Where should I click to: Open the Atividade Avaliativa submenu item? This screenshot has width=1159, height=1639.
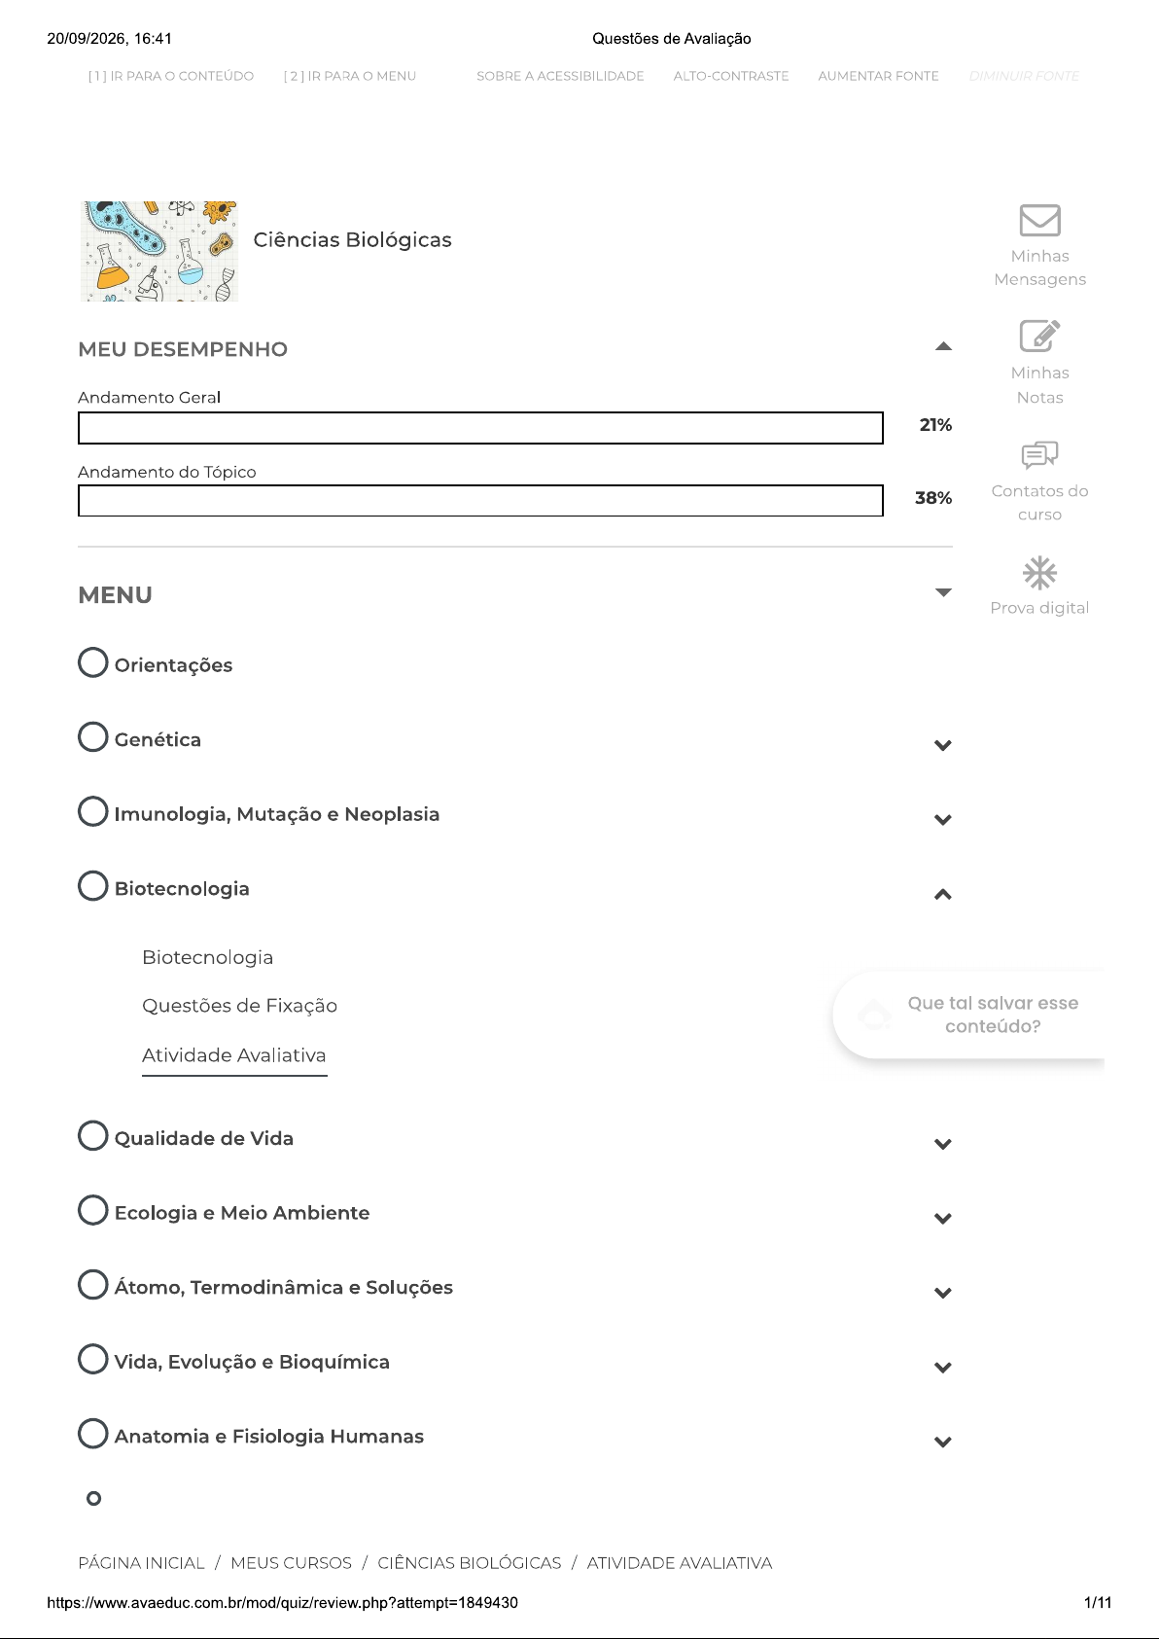(x=234, y=1055)
